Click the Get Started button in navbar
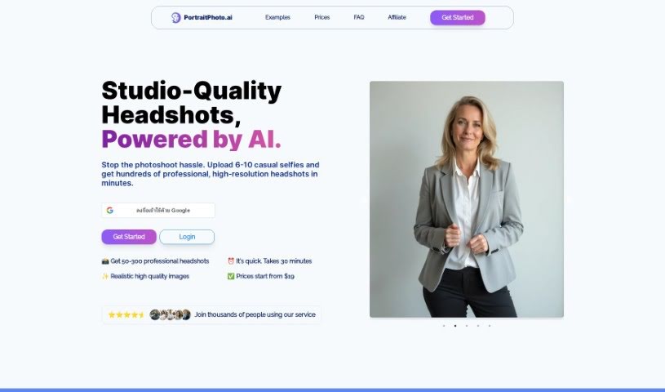The width and height of the screenshot is (665, 392). pos(458,17)
